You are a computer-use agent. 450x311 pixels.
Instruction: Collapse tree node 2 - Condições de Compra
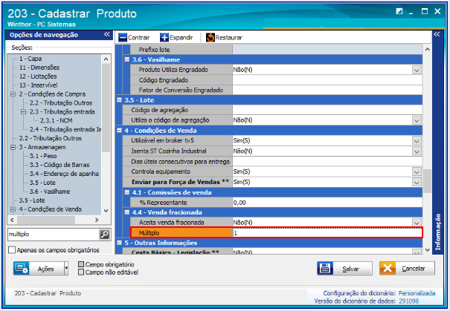[13, 94]
